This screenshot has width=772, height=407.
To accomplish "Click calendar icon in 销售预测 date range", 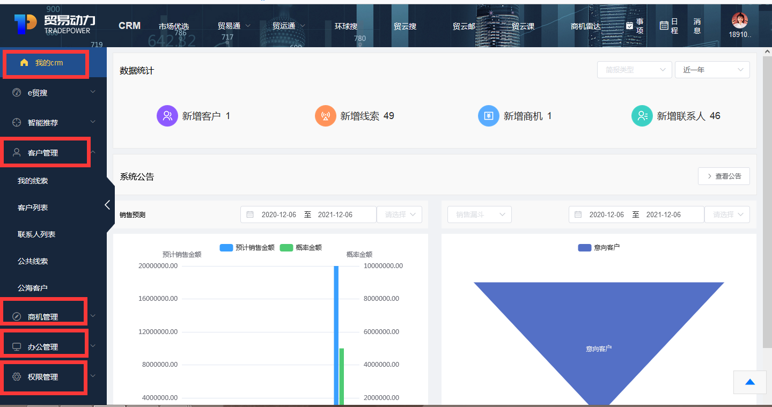I will [x=250, y=214].
